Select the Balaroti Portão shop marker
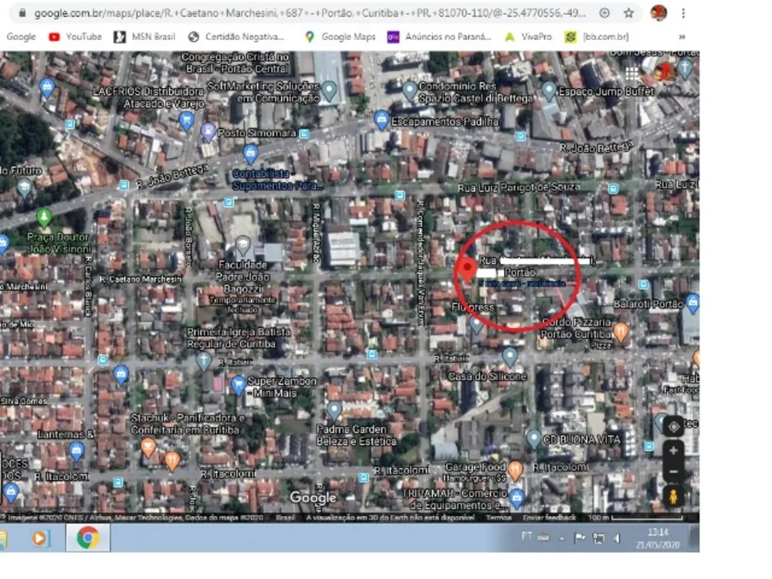This screenshot has width=772, height=579. point(692,303)
